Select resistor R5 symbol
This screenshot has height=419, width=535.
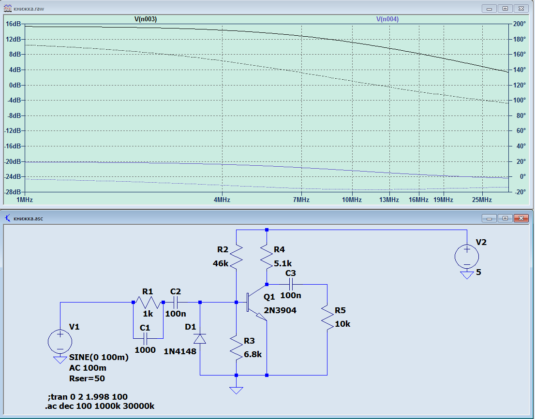click(x=327, y=318)
